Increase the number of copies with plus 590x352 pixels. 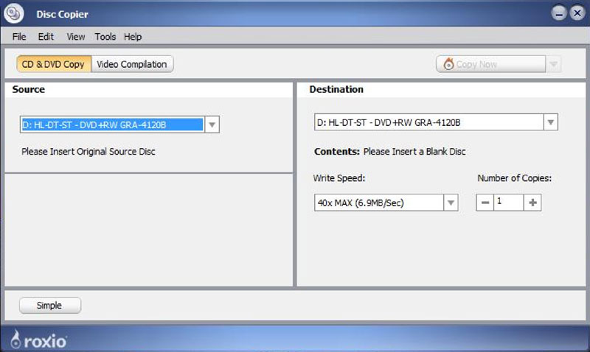point(532,203)
